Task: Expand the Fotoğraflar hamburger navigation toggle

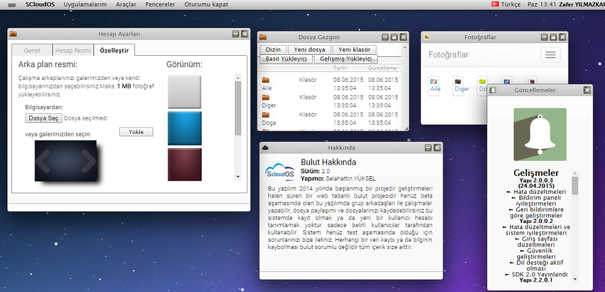Action: pyautogui.click(x=550, y=55)
